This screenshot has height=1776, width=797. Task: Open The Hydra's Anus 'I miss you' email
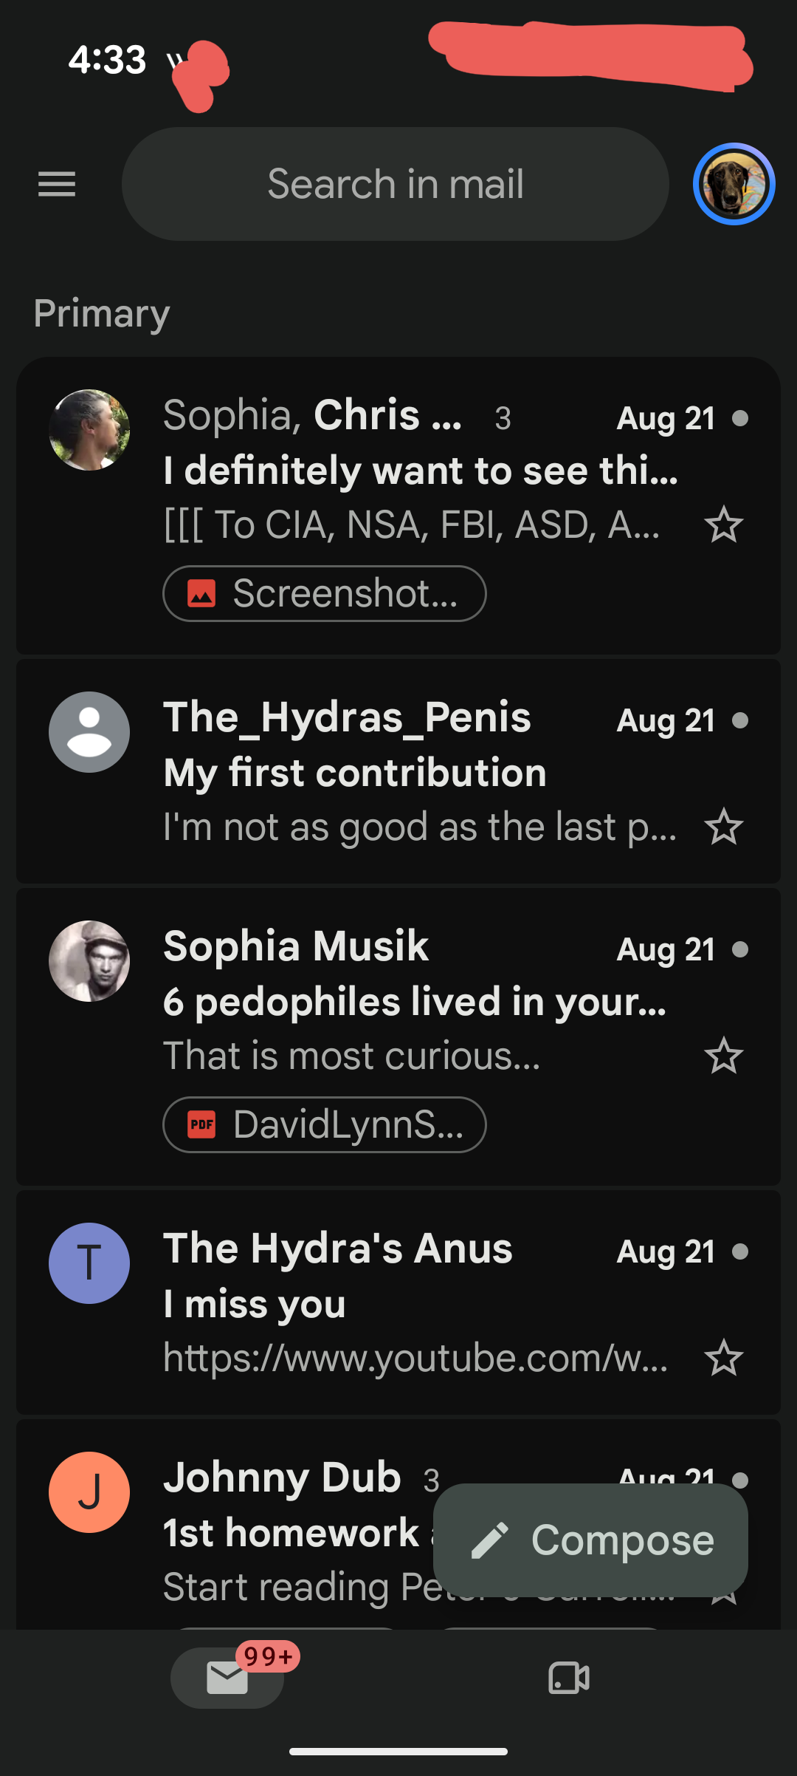[398, 1302]
